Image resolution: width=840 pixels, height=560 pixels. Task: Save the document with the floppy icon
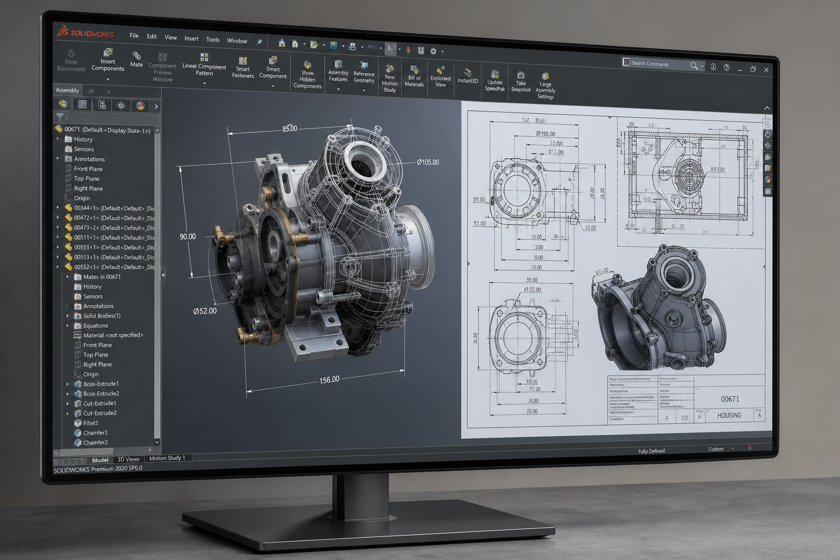333,46
